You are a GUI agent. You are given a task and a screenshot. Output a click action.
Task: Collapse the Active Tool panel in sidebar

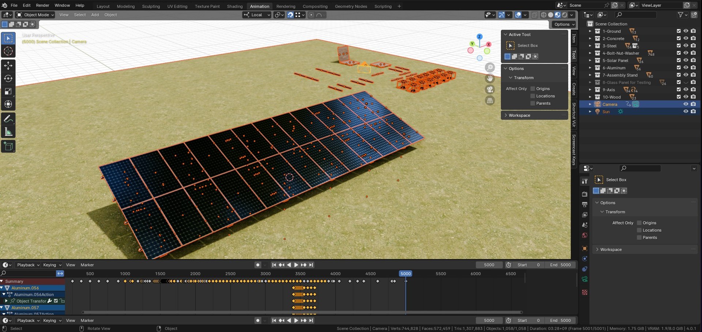(506, 34)
